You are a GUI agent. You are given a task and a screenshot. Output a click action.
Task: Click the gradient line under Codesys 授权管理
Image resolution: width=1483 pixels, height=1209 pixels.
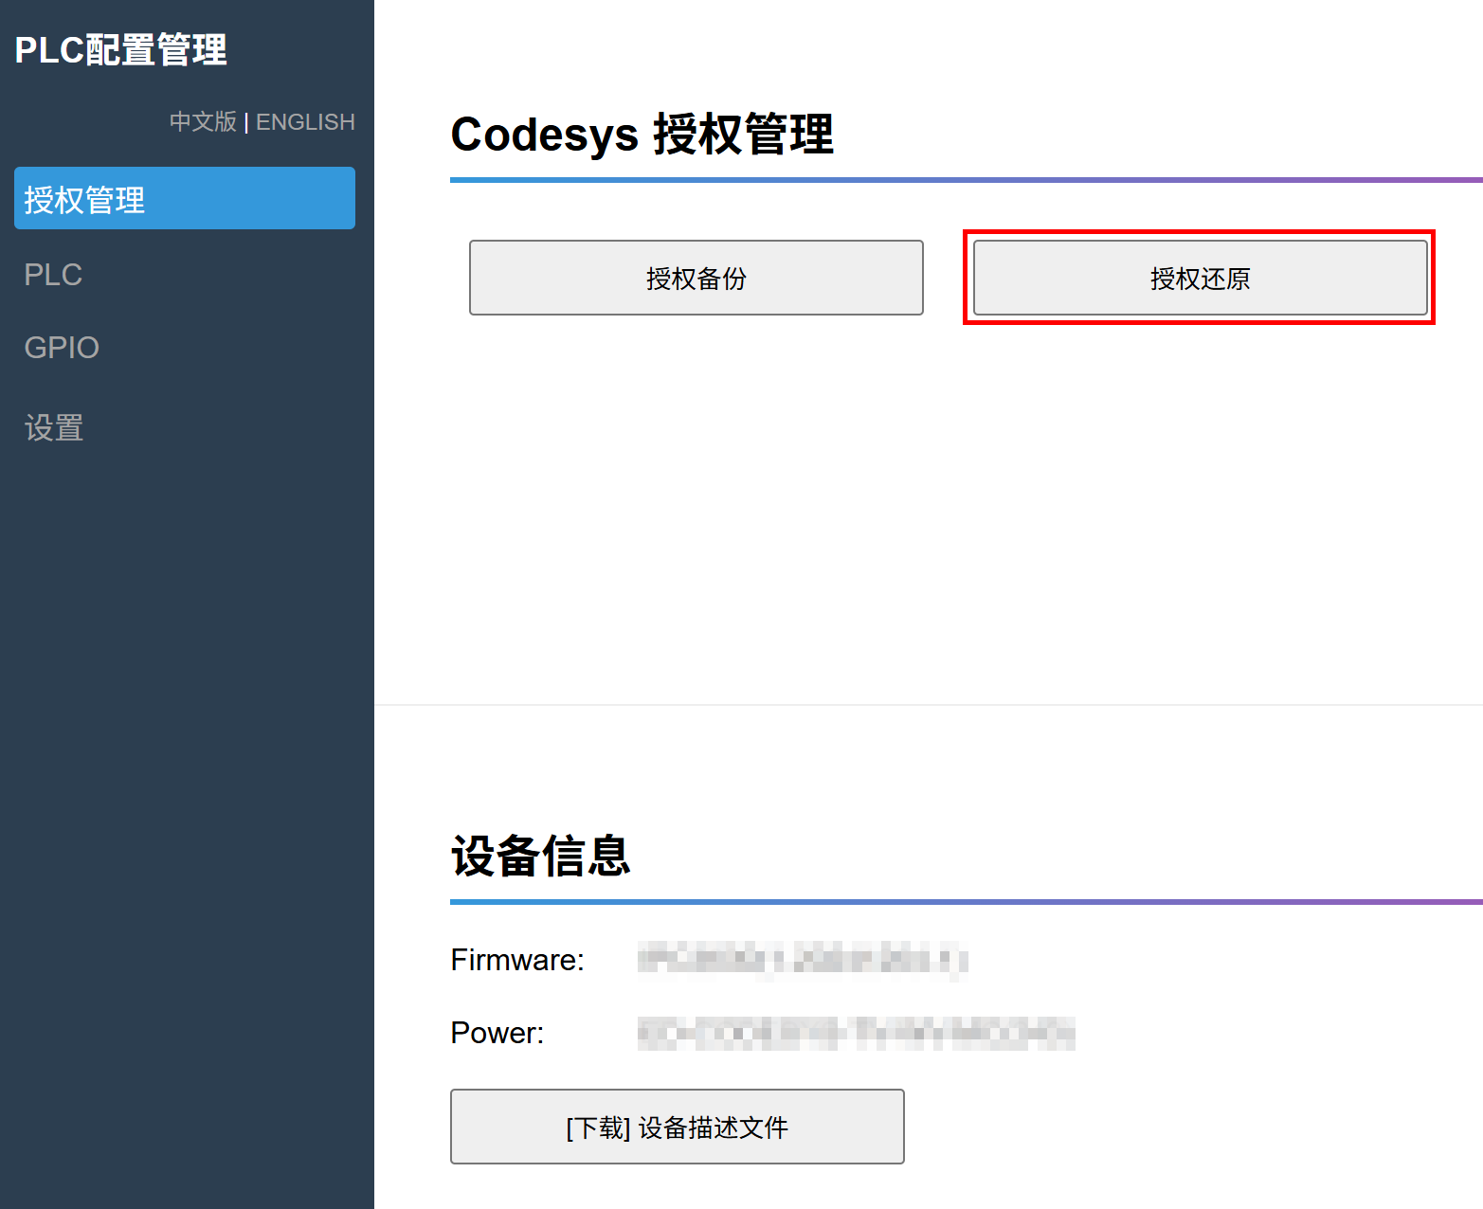(965, 180)
